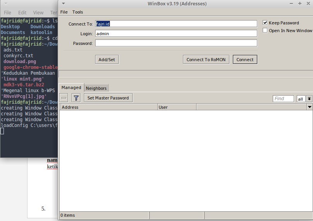313x221 pixels.
Task: Click 'ads.txt' in terminal listing
Action: (x=13, y=50)
